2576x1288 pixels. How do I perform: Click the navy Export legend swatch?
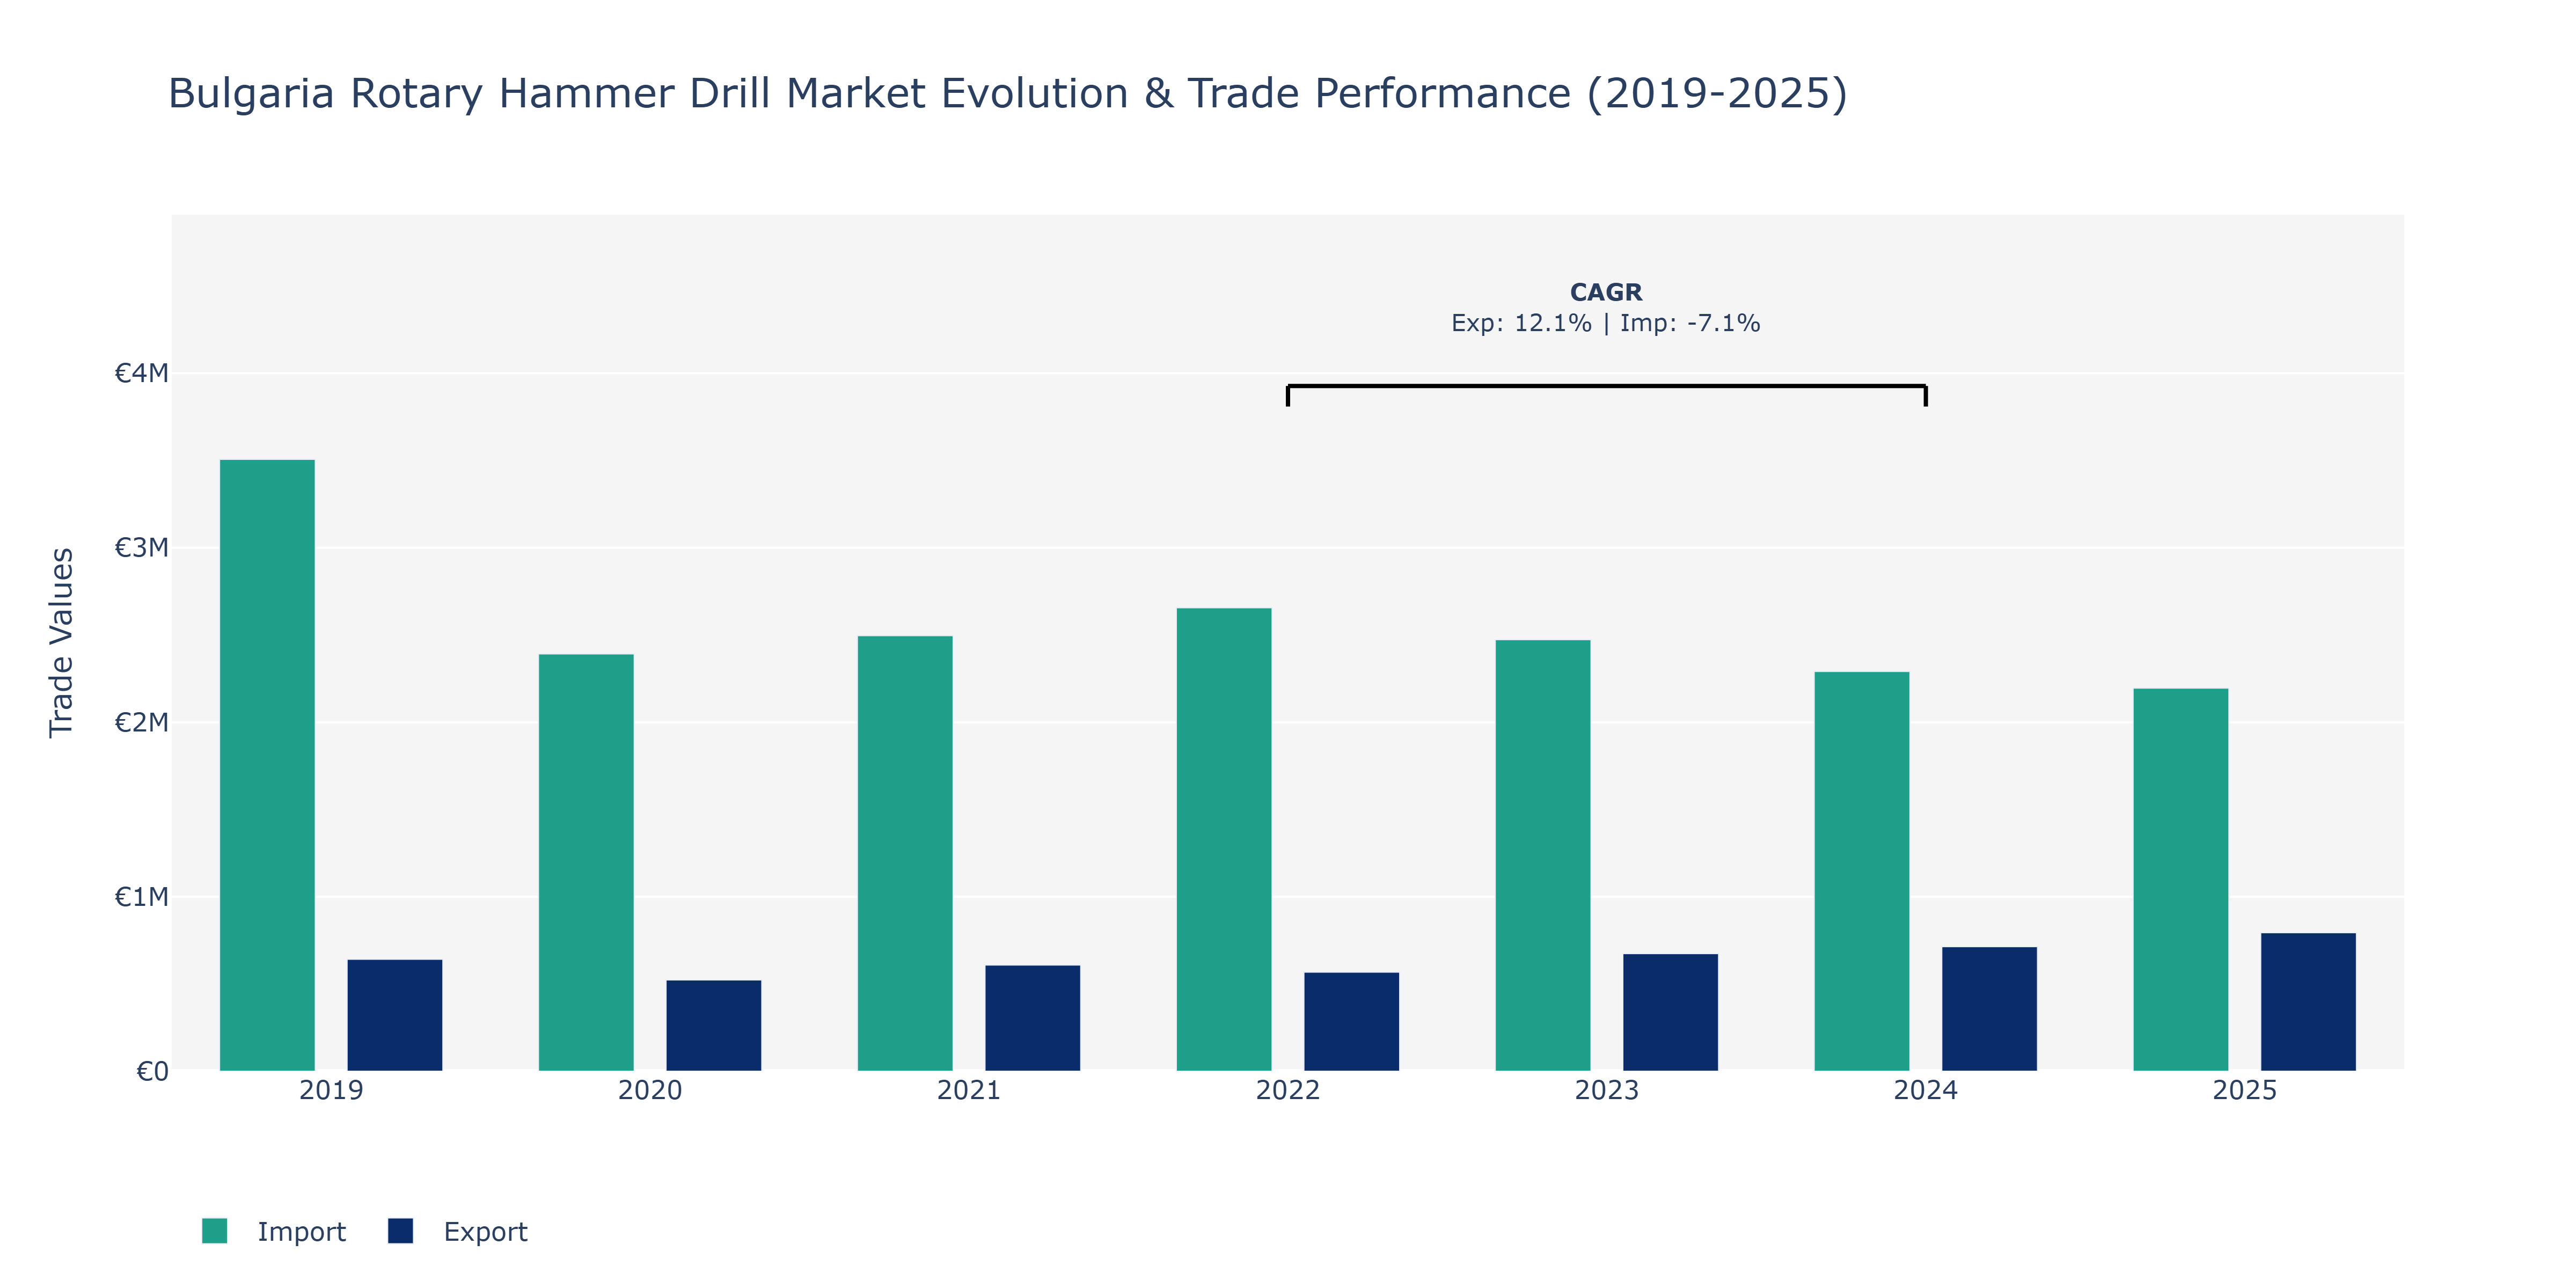pos(400,1231)
